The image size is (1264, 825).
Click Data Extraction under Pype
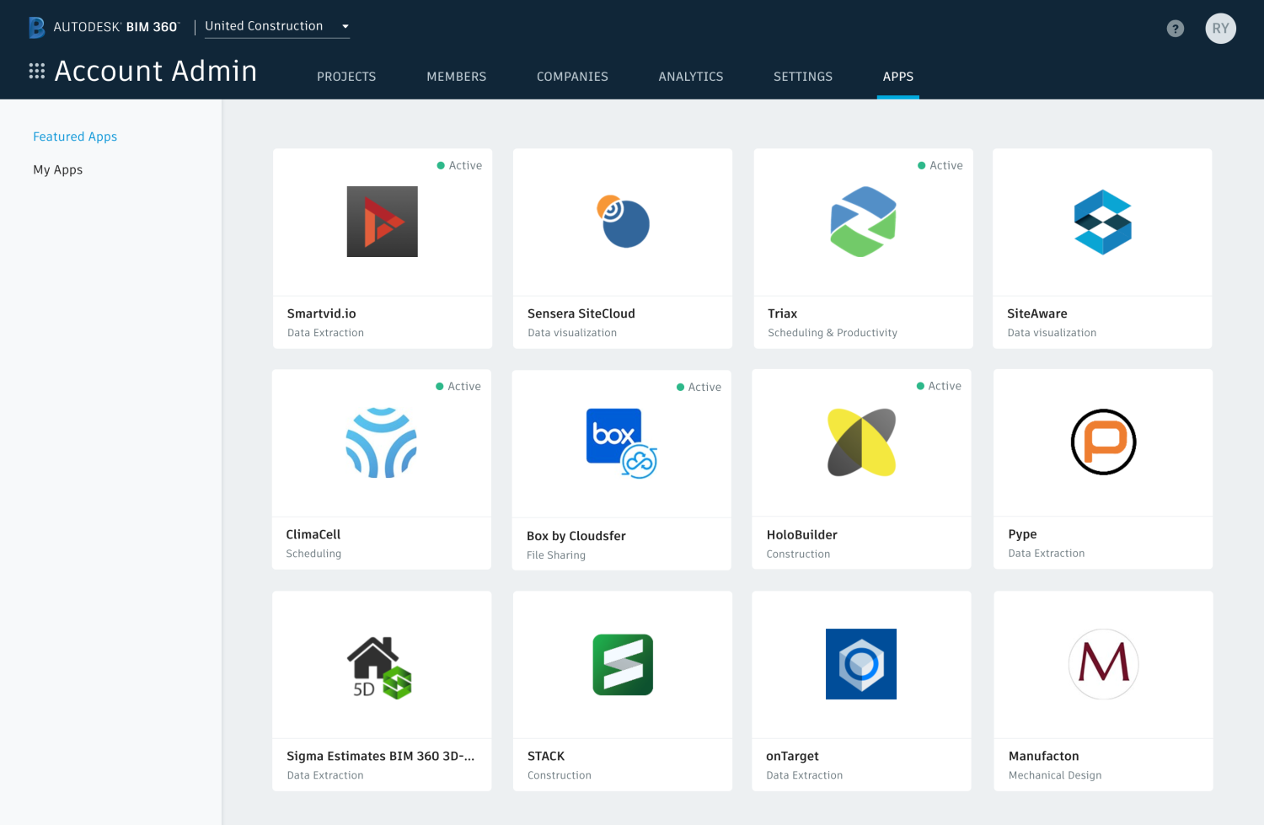point(1047,554)
